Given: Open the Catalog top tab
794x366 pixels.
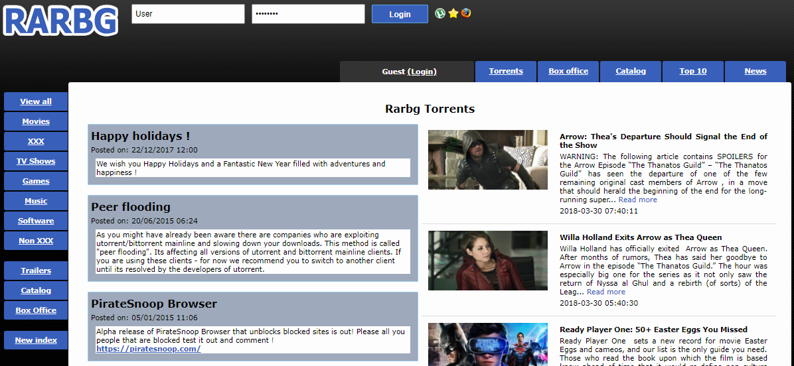Looking at the screenshot, I should 631,72.
